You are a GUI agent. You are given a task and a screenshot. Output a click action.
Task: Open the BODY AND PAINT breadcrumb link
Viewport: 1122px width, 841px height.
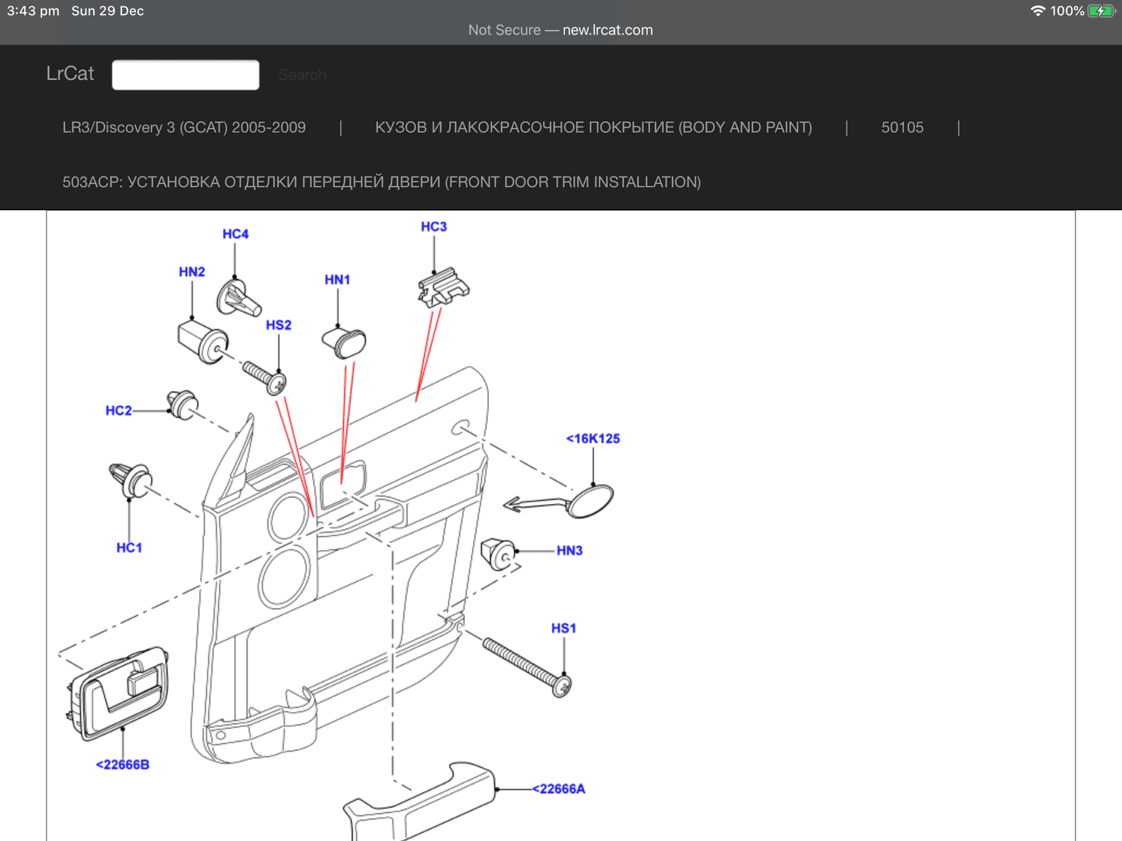pos(593,128)
